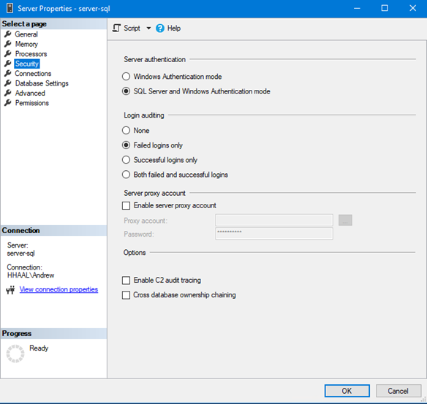Open View connection properties link
The height and width of the screenshot is (404, 427).
(x=58, y=289)
